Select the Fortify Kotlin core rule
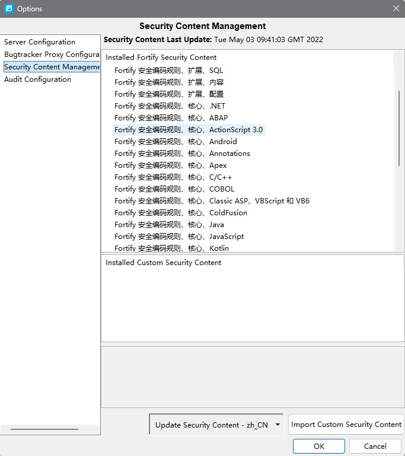Image resolution: width=405 pixels, height=456 pixels. tap(171, 248)
